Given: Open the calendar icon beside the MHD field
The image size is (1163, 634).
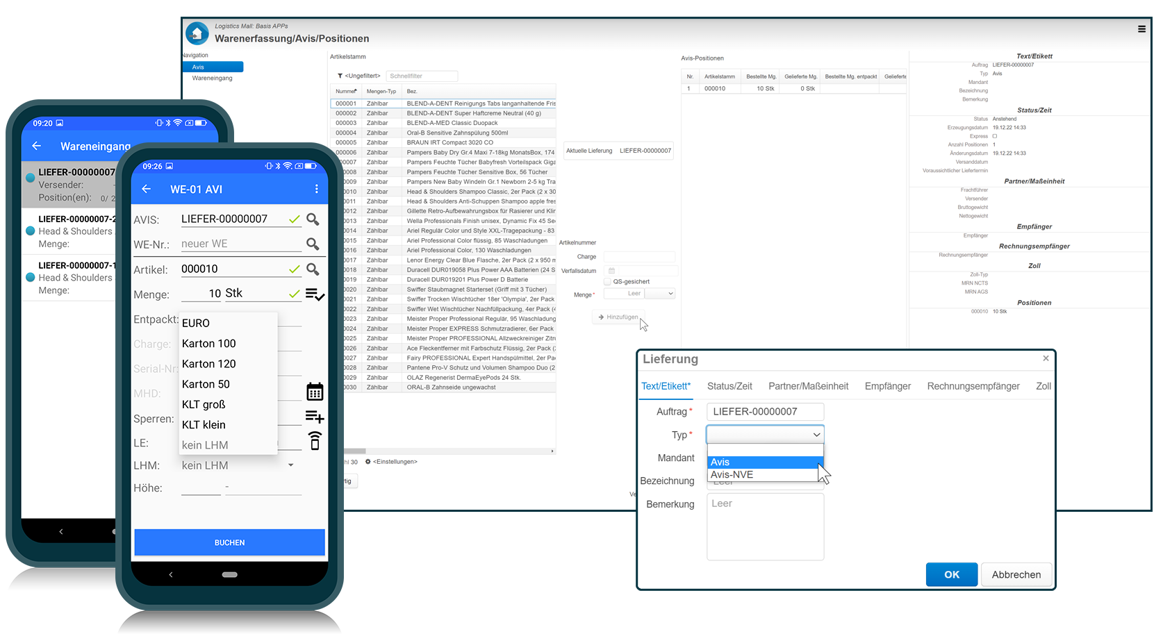Looking at the screenshot, I should pyautogui.click(x=315, y=391).
